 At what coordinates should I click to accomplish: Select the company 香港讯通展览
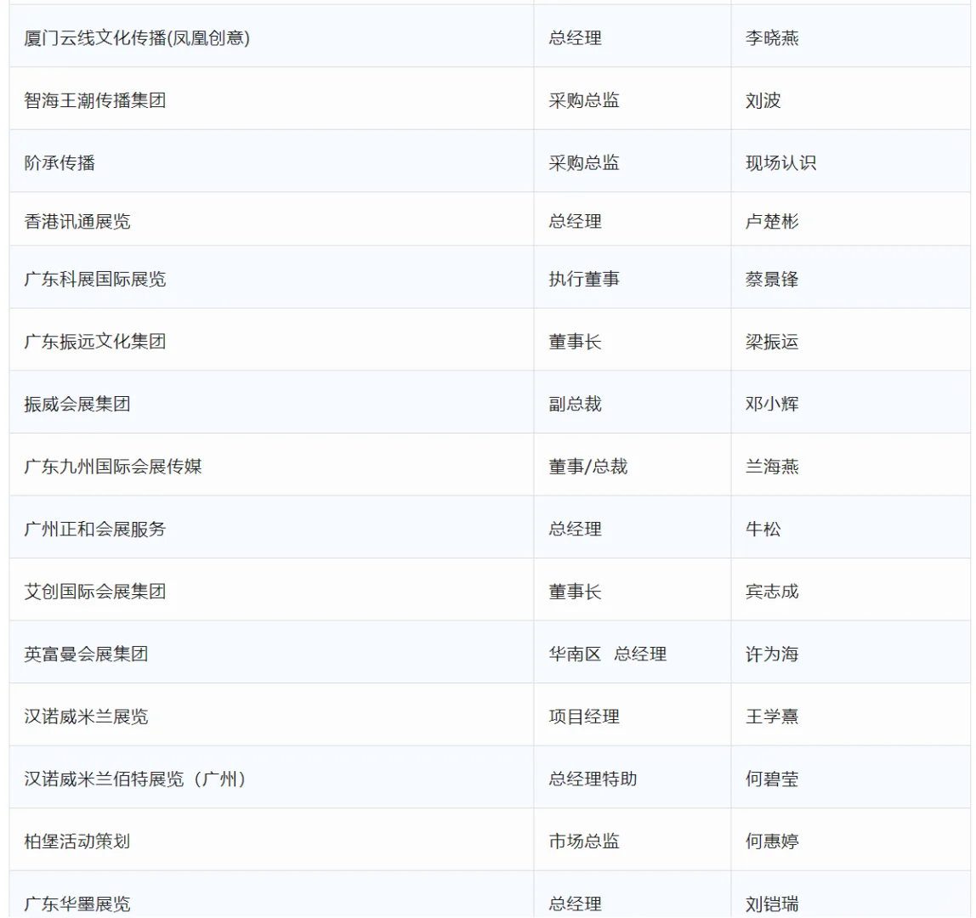point(77,222)
